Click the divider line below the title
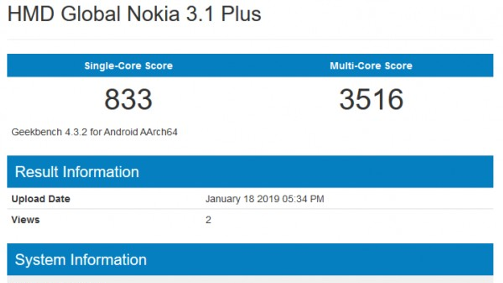 click(250, 40)
